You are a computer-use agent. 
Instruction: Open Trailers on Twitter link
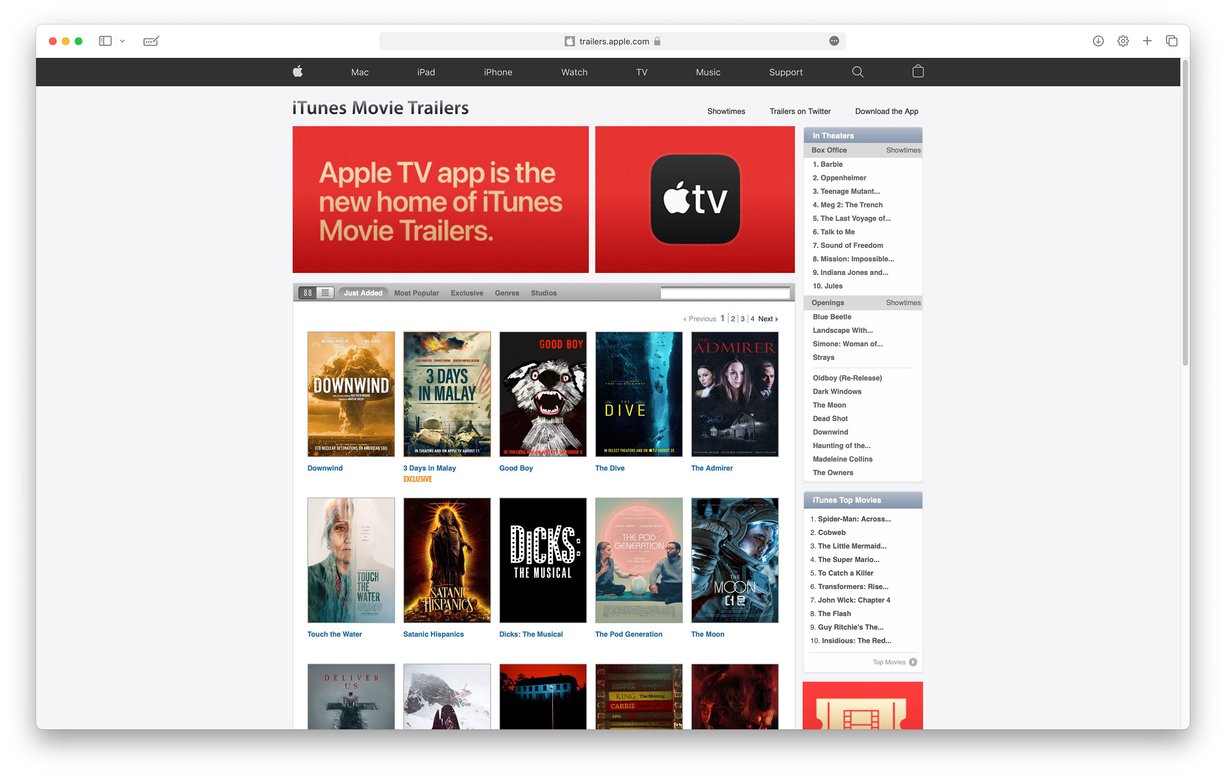[799, 112]
